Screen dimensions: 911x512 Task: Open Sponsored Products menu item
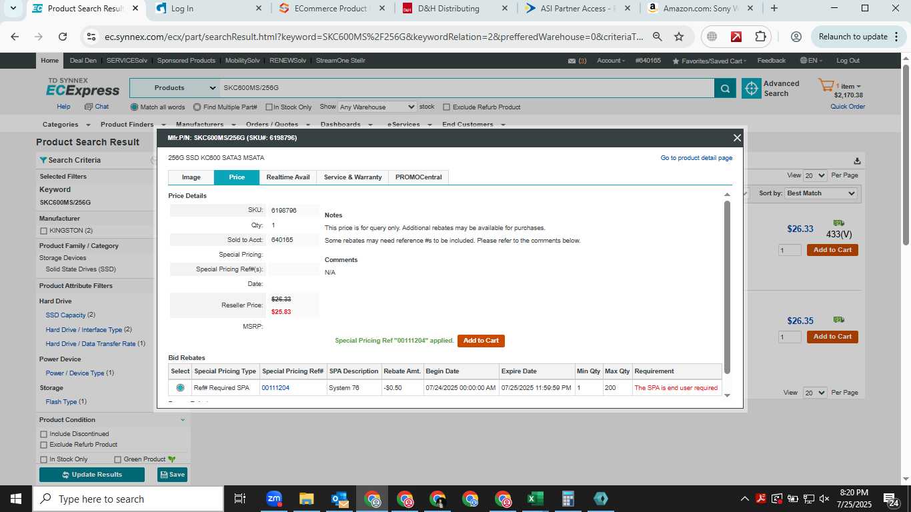coord(186,61)
